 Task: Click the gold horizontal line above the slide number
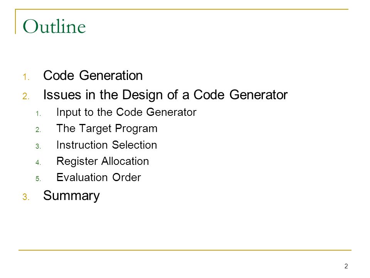pos(185,250)
